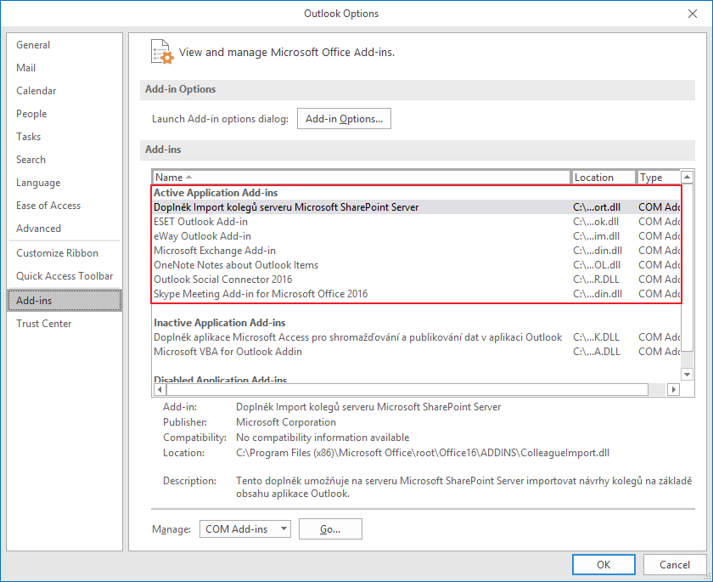
Task: Click the Add-in Options button
Action: pos(344,119)
